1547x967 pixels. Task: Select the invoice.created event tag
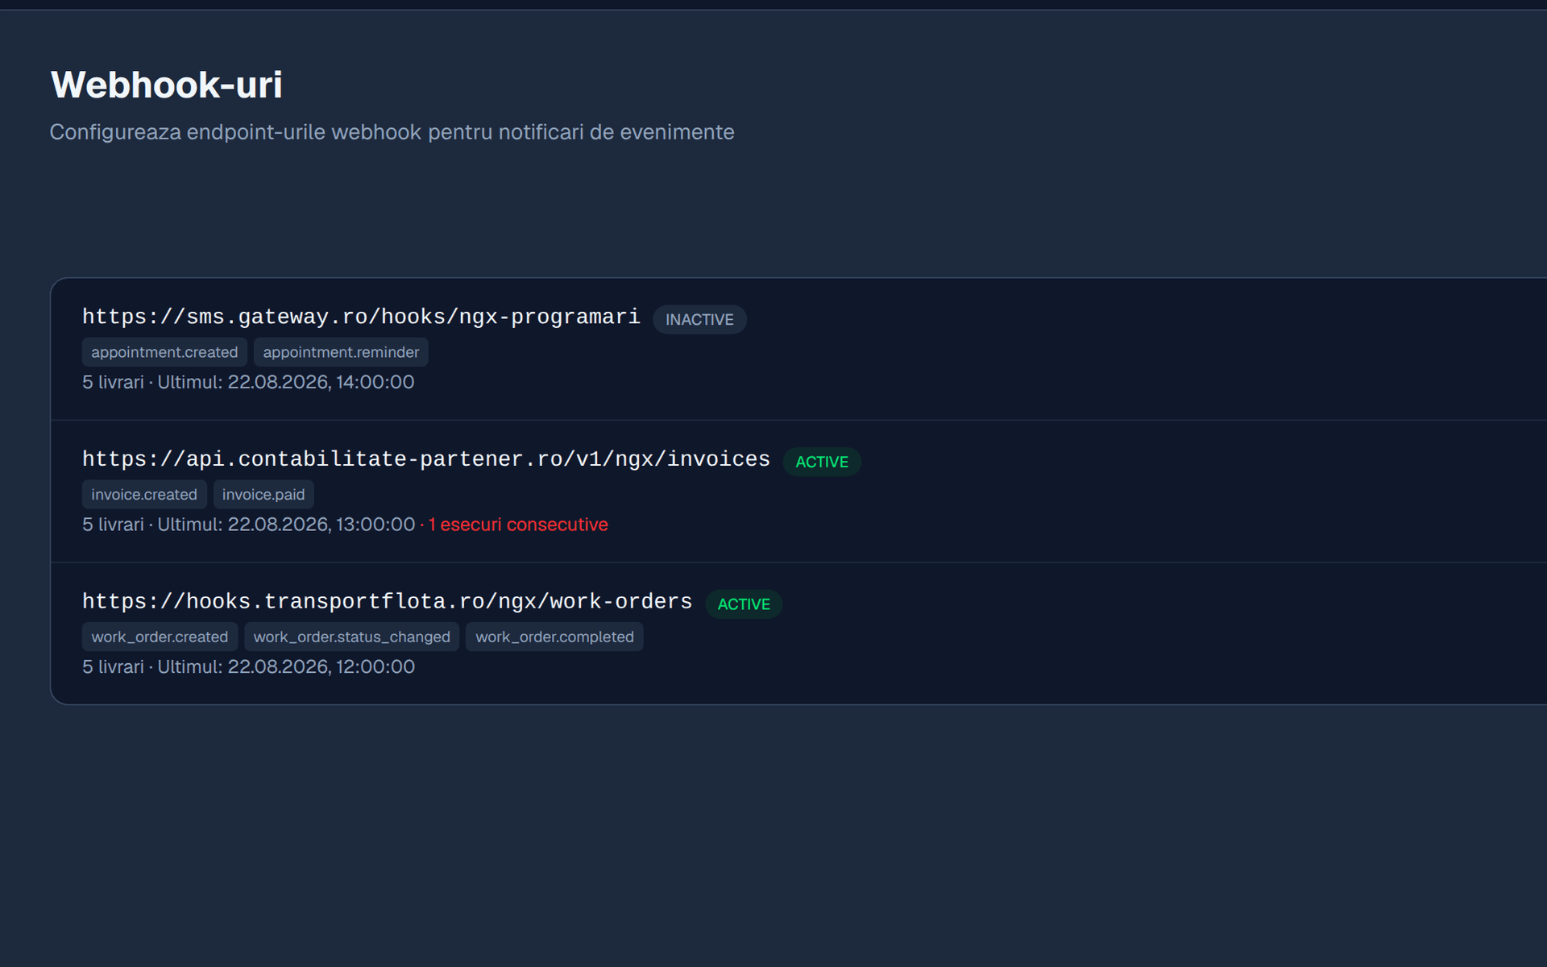(x=144, y=495)
